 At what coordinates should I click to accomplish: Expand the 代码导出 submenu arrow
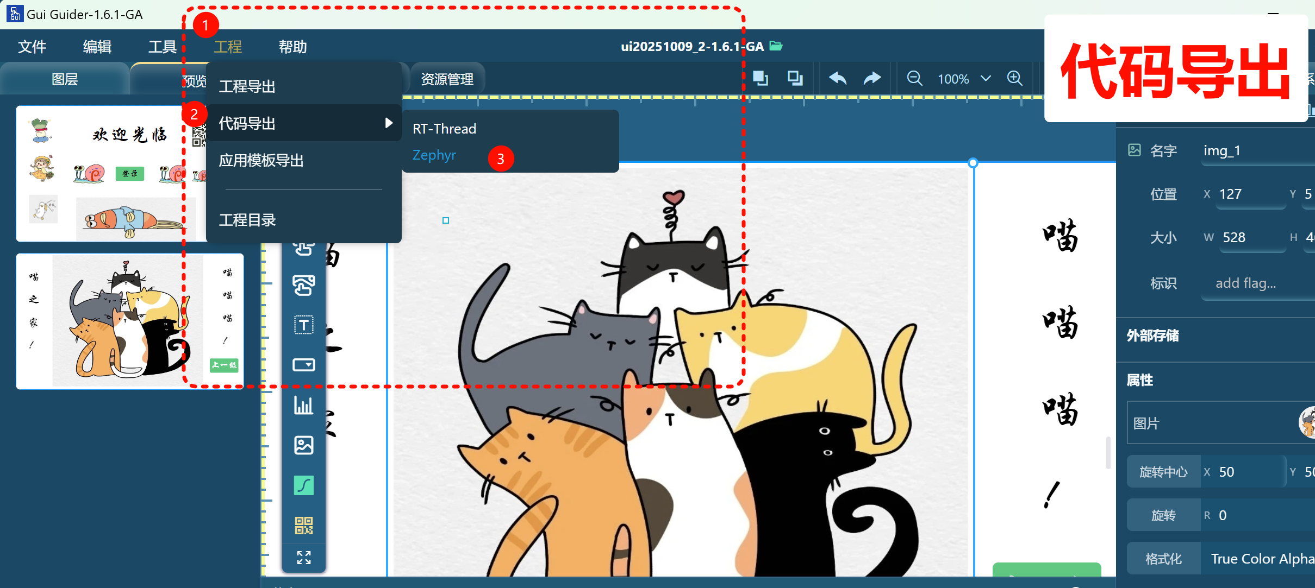pos(388,123)
